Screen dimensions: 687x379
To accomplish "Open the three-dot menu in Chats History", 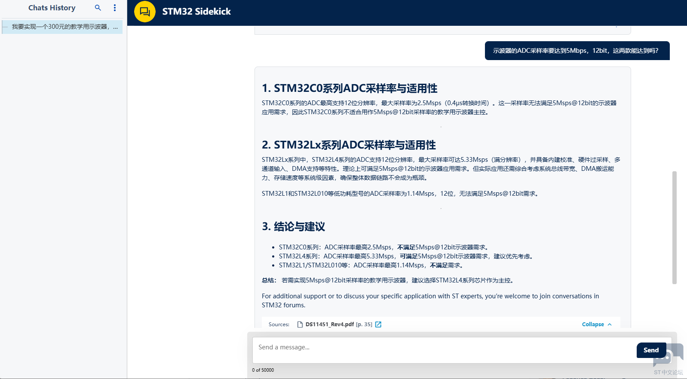I will coord(115,8).
